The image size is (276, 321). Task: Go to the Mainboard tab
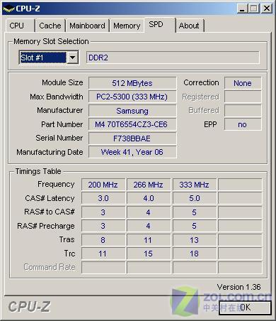click(x=87, y=26)
